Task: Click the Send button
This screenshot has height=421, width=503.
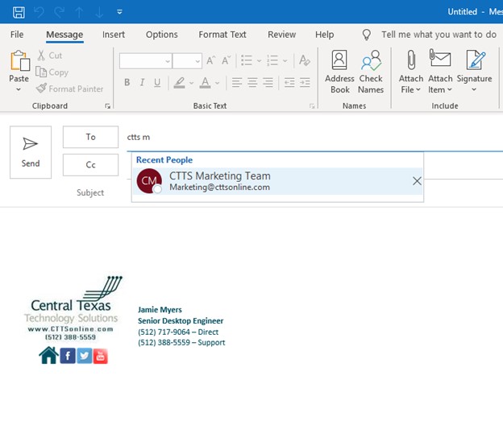Action: pyautogui.click(x=31, y=151)
